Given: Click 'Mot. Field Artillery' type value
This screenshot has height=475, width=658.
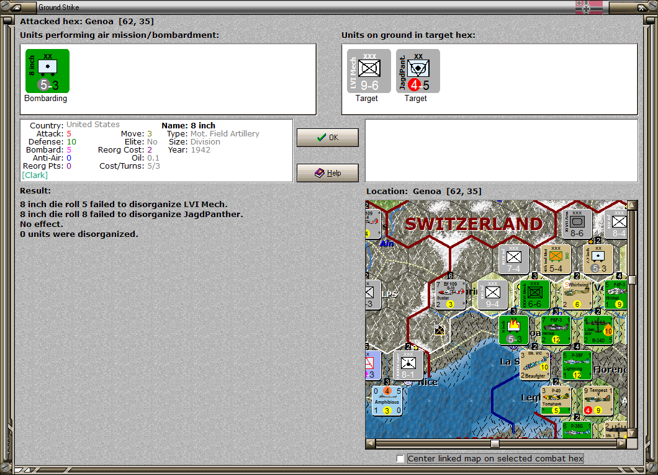Looking at the screenshot, I should [x=225, y=134].
